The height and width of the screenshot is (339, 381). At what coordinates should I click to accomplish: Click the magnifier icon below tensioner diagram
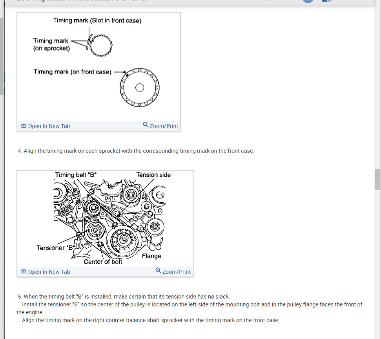(x=158, y=270)
